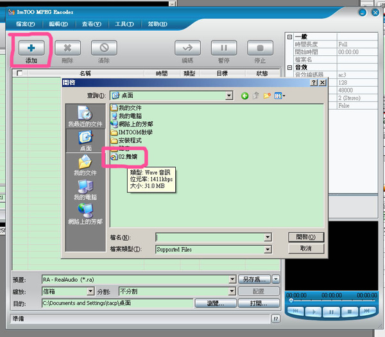The image size is (385, 337).
Task: Click into the File name input field
Action: coord(210,238)
